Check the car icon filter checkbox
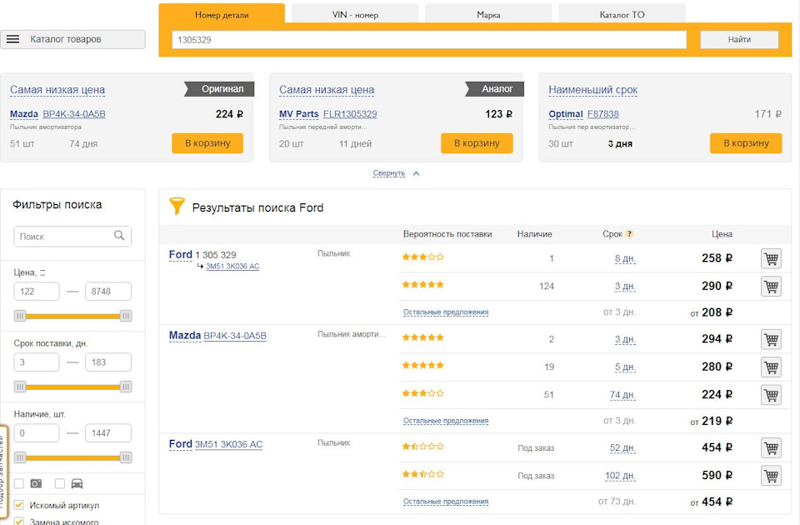The height and width of the screenshot is (525, 800). [x=59, y=483]
